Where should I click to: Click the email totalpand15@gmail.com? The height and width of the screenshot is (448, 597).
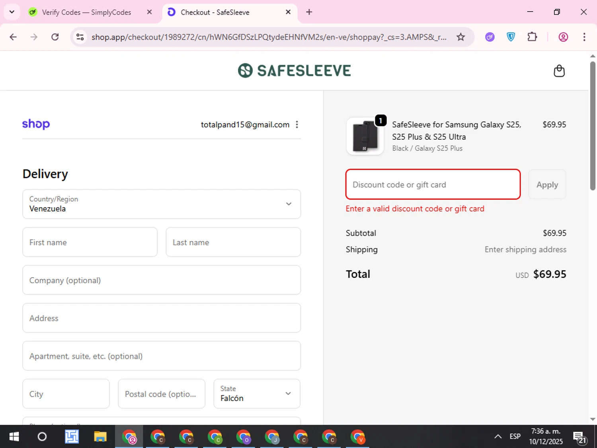[x=245, y=125]
